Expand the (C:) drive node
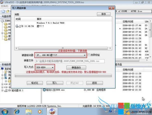This screenshot has width=152, height=115. point(2,84)
